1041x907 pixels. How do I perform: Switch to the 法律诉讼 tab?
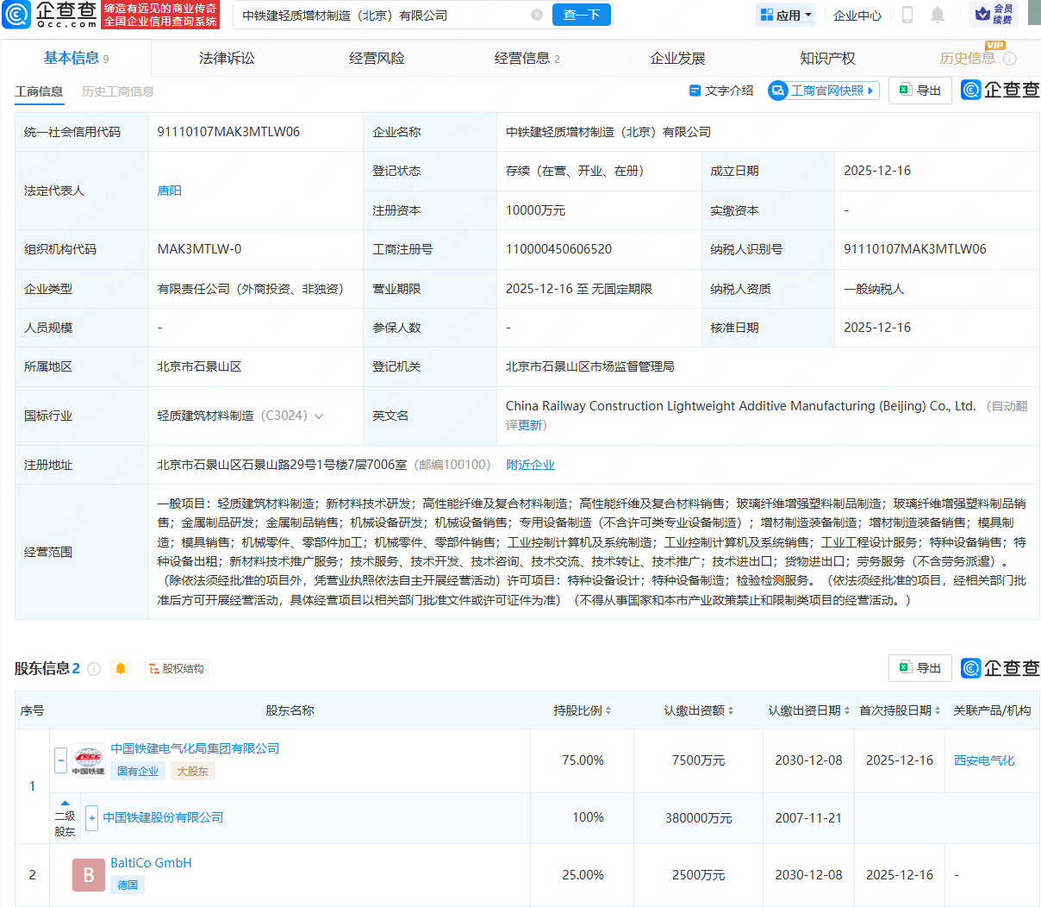(x=227, y=59)
